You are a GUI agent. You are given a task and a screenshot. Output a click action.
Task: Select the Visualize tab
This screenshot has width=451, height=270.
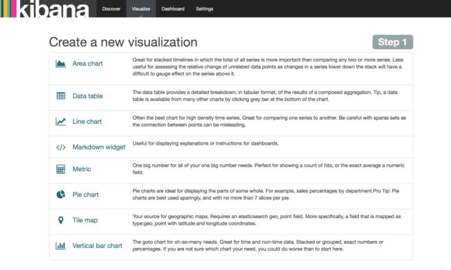click(x=141, y=8)
